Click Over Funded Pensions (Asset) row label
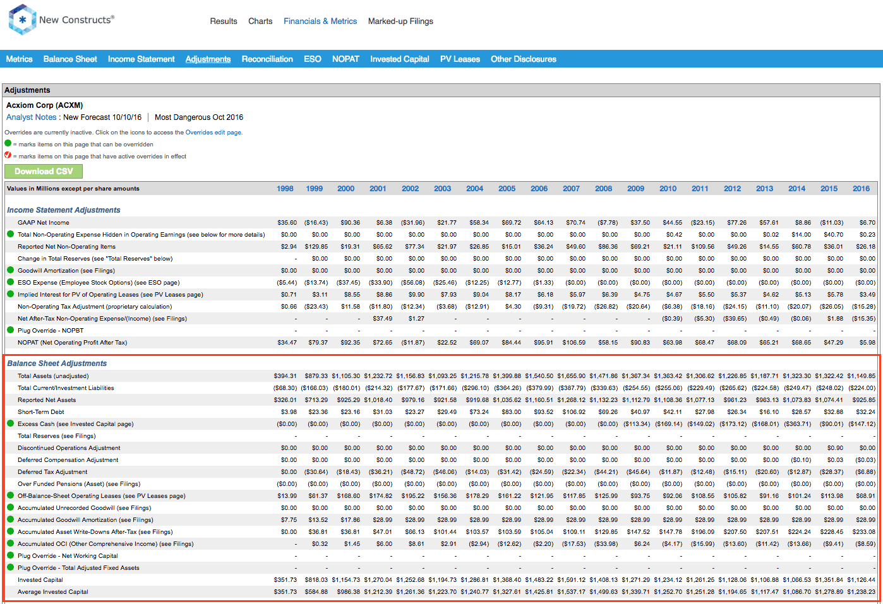Viewport: 883px width, 604px height. coord(79,484)
